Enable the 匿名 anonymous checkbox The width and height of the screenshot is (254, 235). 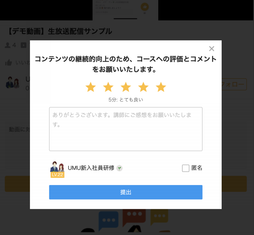pyautogui.click(x=185, y=168)
